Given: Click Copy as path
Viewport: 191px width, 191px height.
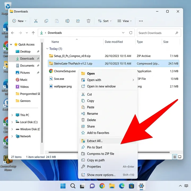Looking at the screenshot, I should 108,160.
